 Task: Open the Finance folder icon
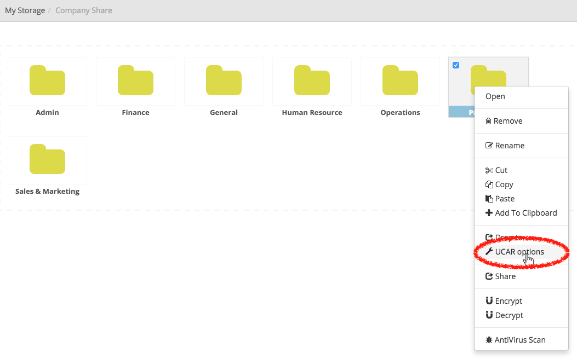[x=135, y=81]
